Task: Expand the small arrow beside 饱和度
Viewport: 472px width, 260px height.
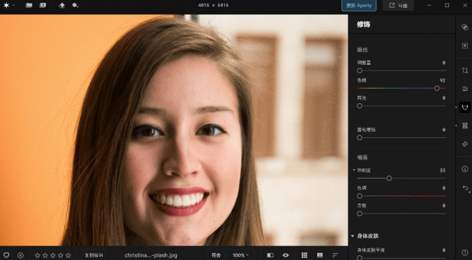Action: 354,170
